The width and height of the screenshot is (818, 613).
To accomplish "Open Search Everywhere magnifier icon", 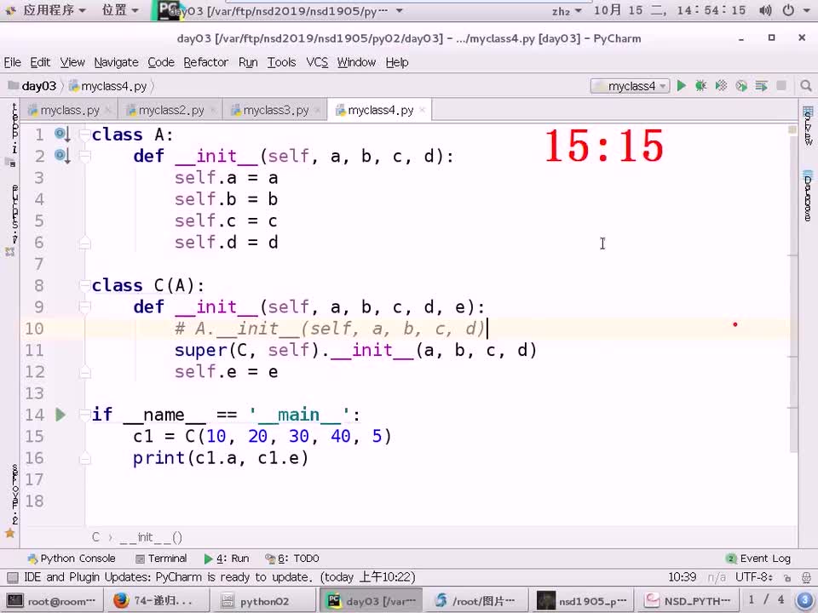I will click(805, 86).
